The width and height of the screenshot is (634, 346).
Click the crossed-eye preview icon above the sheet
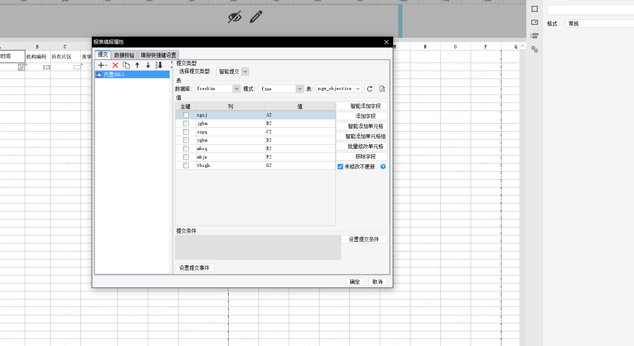point(235,17)
